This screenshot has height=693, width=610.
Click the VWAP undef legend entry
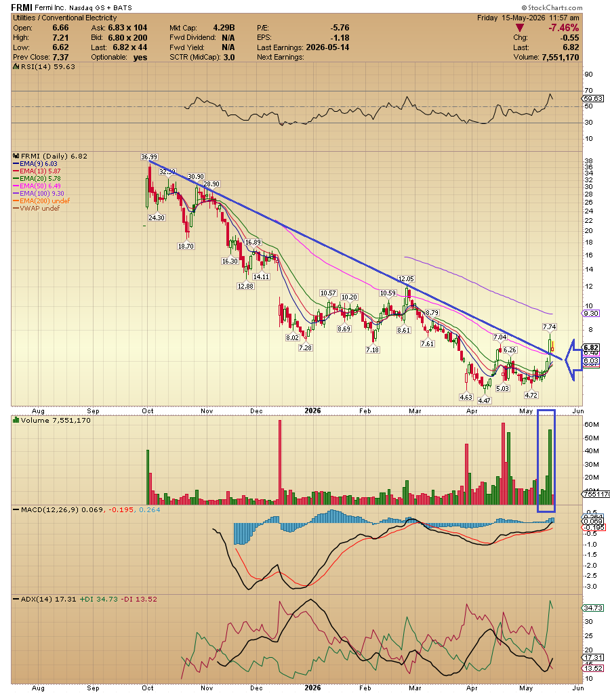37,208
